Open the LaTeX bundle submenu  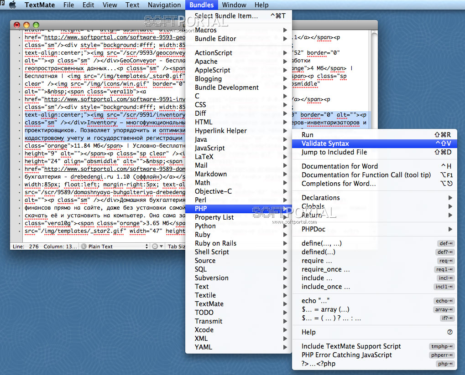pos(238,157)
